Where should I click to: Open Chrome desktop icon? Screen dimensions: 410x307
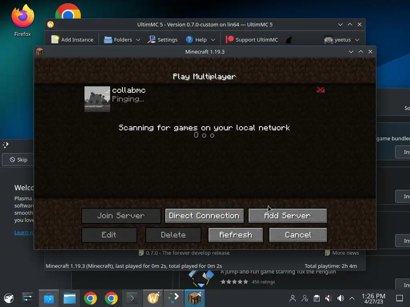(x=68, y=11)
